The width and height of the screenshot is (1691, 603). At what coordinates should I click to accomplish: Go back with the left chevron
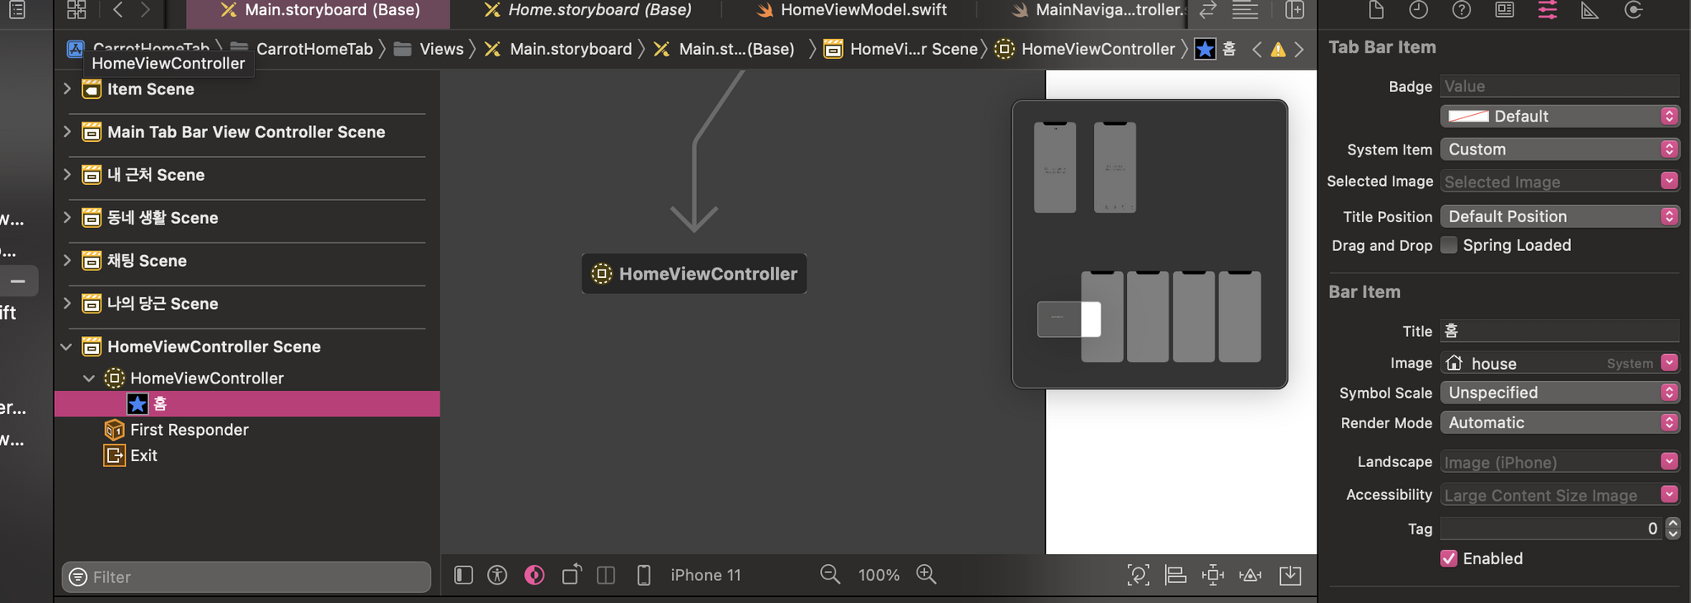pos(118,10)
